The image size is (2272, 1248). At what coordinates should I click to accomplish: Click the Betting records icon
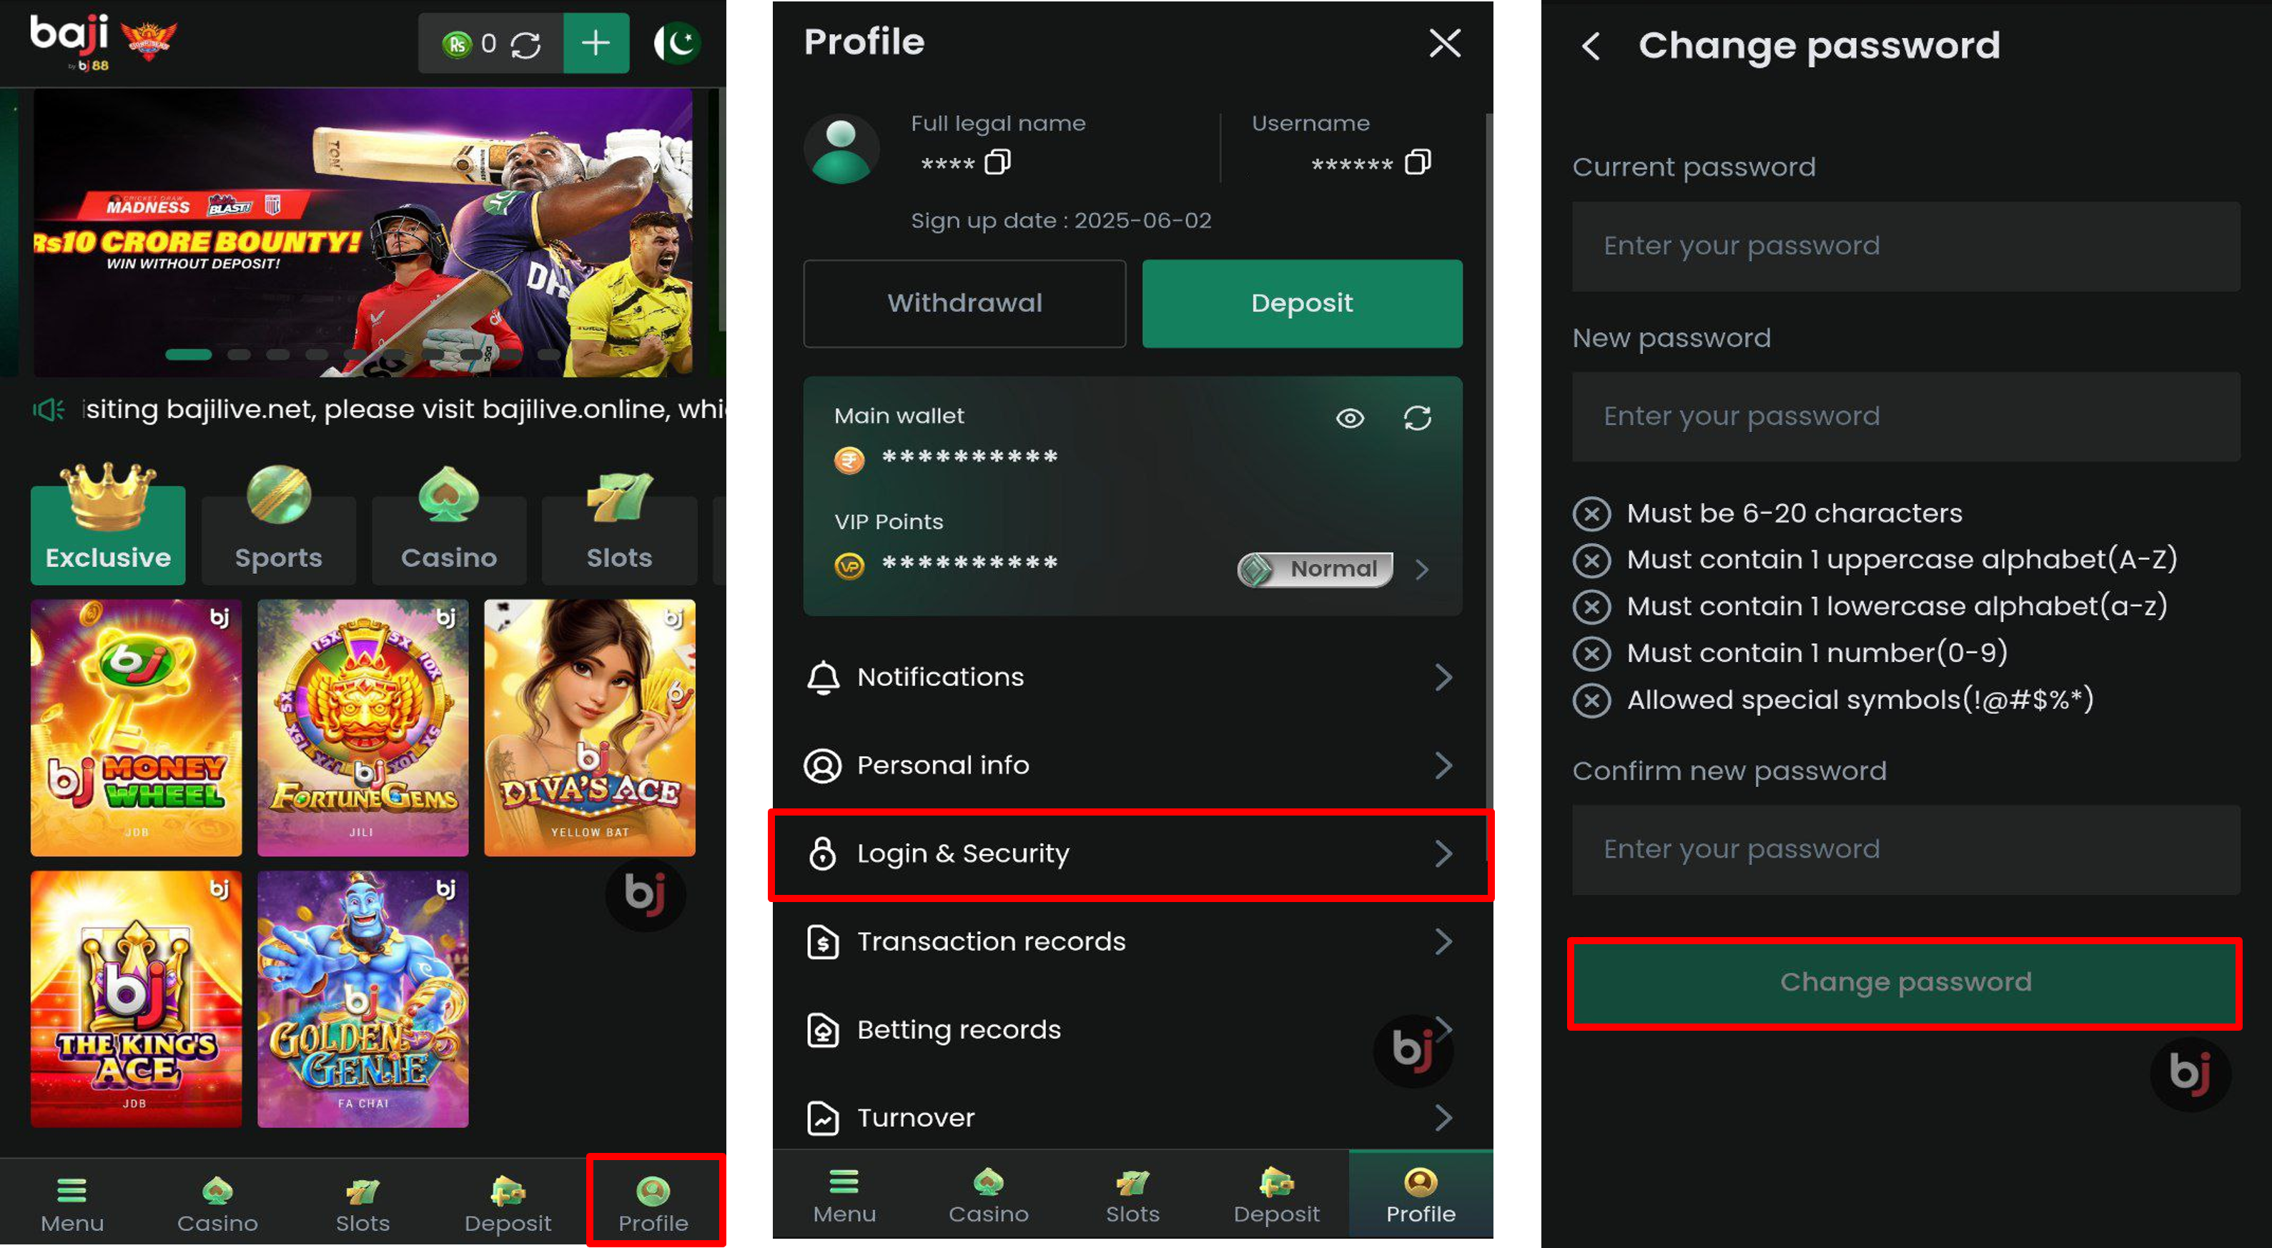pyautogui.click(x=823, y=1030)
